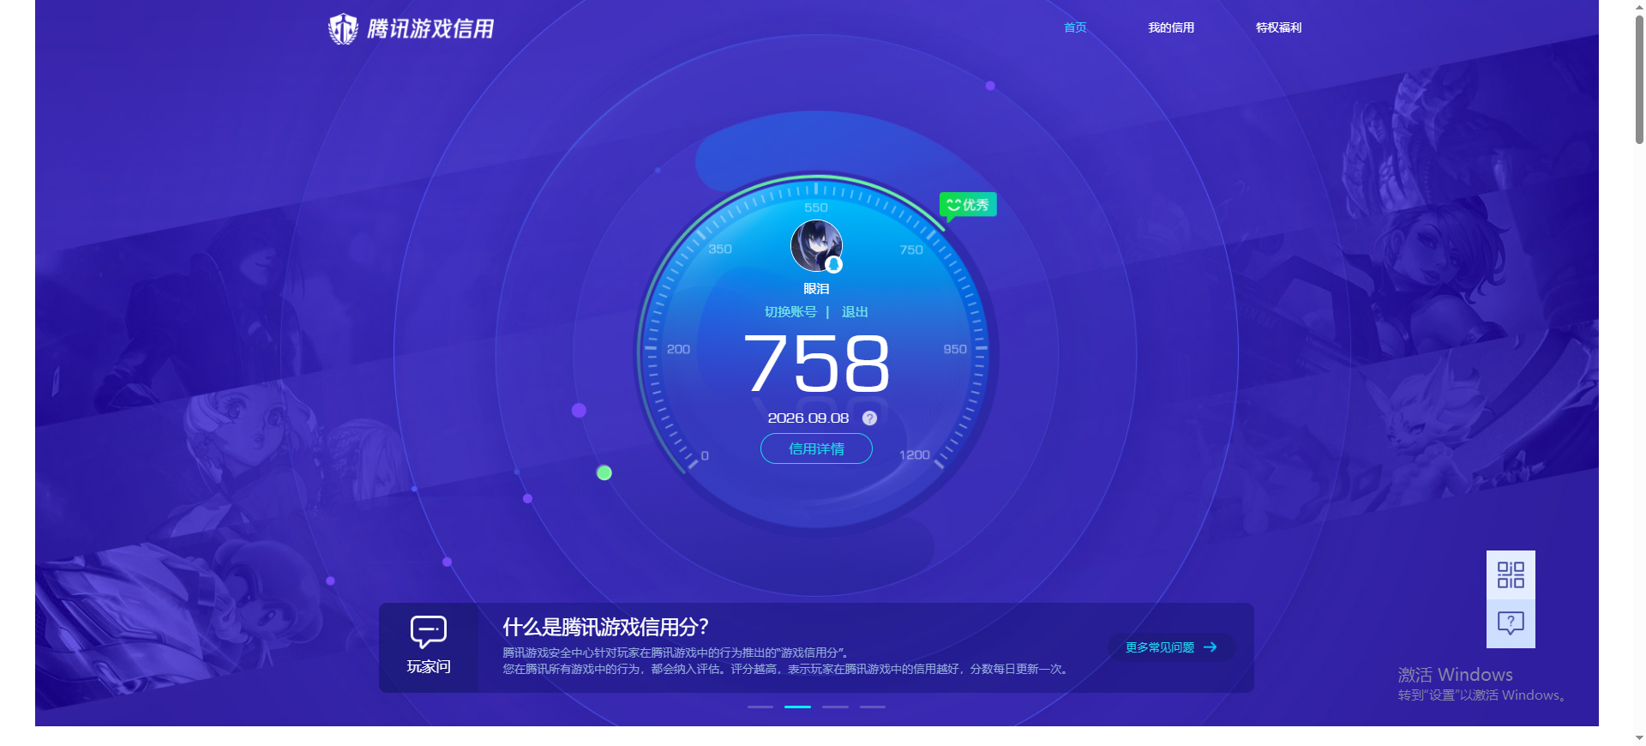Click the 玩家问 label text
This screenshot has height=746, width=1646.
(x=429, y=666)
